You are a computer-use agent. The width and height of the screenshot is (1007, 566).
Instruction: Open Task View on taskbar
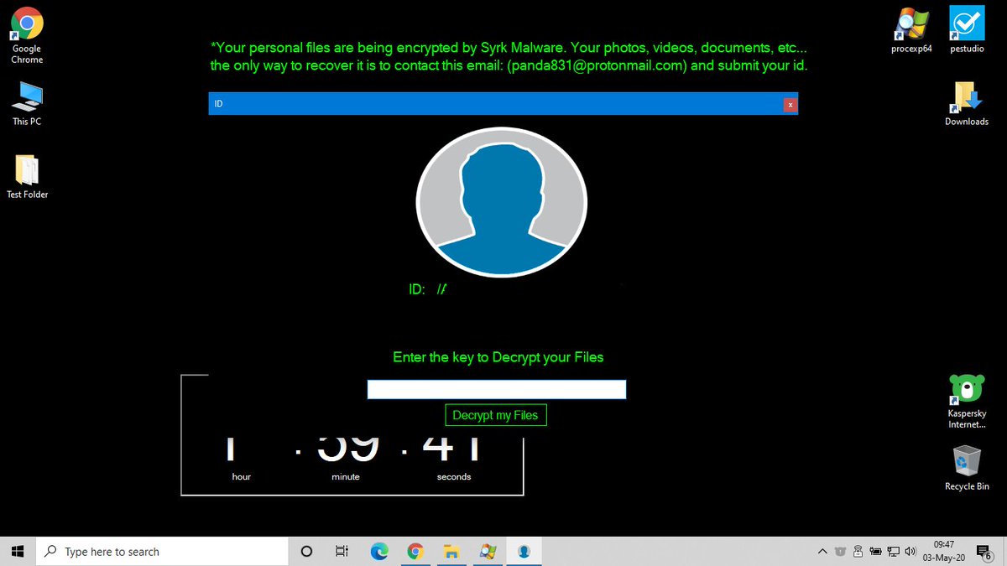342,551
